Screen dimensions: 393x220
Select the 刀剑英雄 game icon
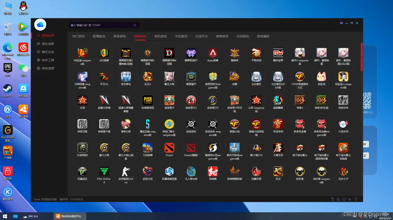point(148,148)
